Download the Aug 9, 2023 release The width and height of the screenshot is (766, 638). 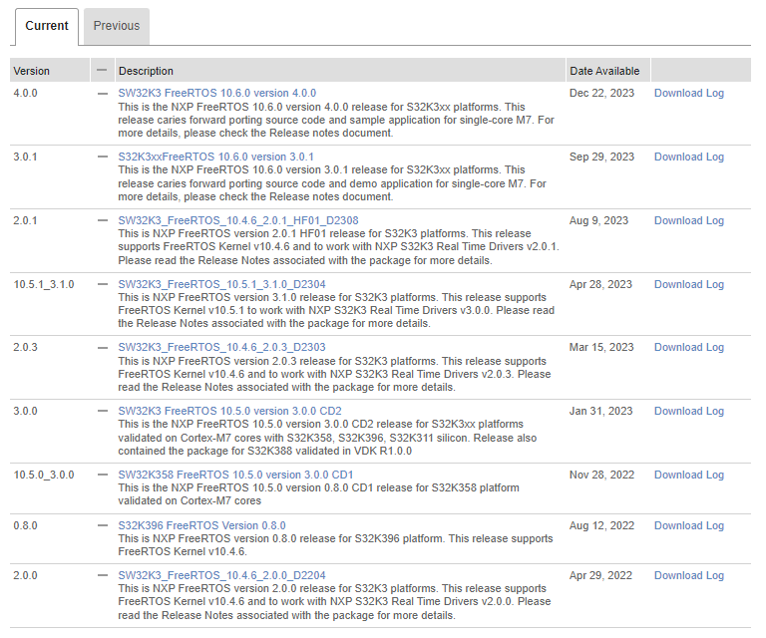pos(677,220)
